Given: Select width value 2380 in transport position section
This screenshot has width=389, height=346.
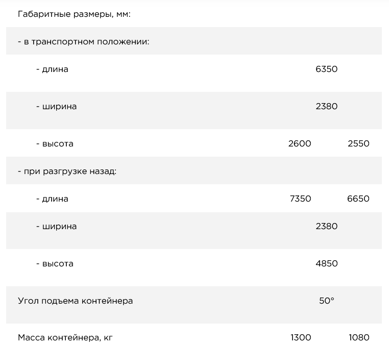Looking at the screenshot, I should pos(326,106).
